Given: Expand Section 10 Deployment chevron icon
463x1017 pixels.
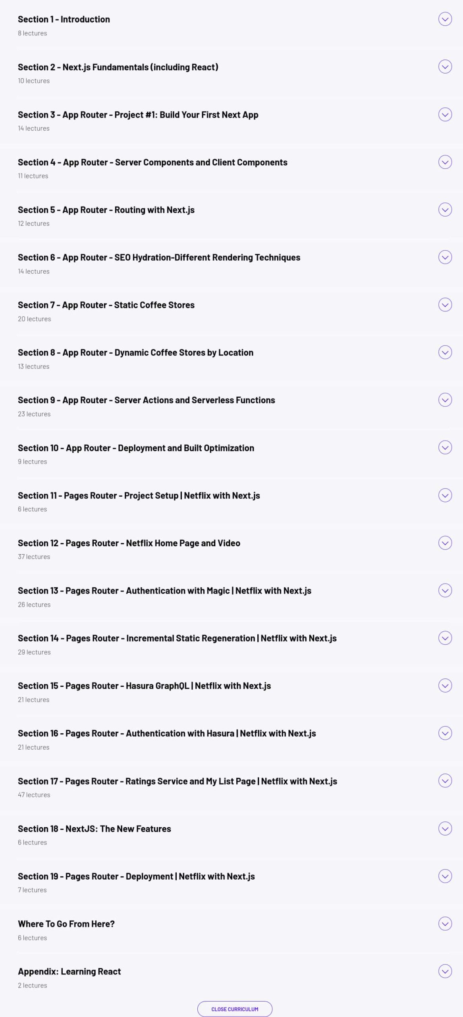Looking at the screenshot, I should [x=445, y=448].
